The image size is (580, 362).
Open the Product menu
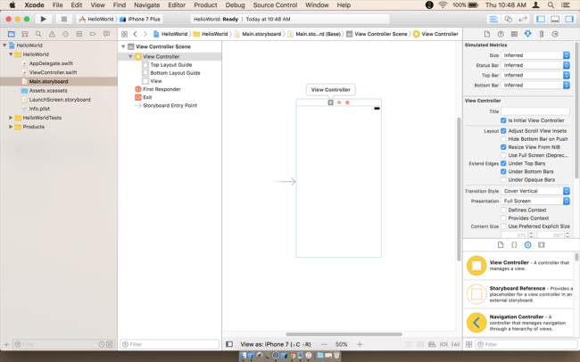pyautogui.click(x=205, y=5)
